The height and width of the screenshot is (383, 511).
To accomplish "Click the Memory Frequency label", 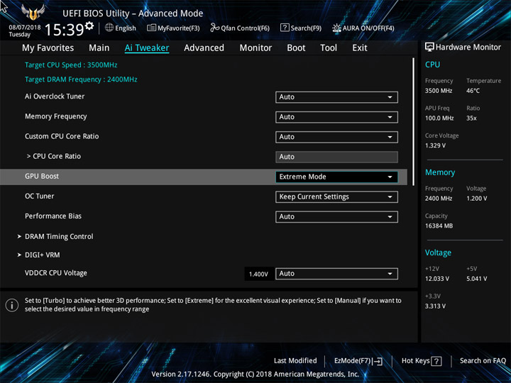I will coord(56,116).
